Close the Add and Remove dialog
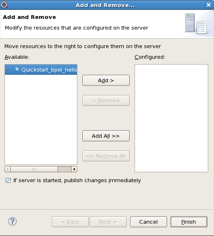This screenshot has width=214, height=236. 209,5
